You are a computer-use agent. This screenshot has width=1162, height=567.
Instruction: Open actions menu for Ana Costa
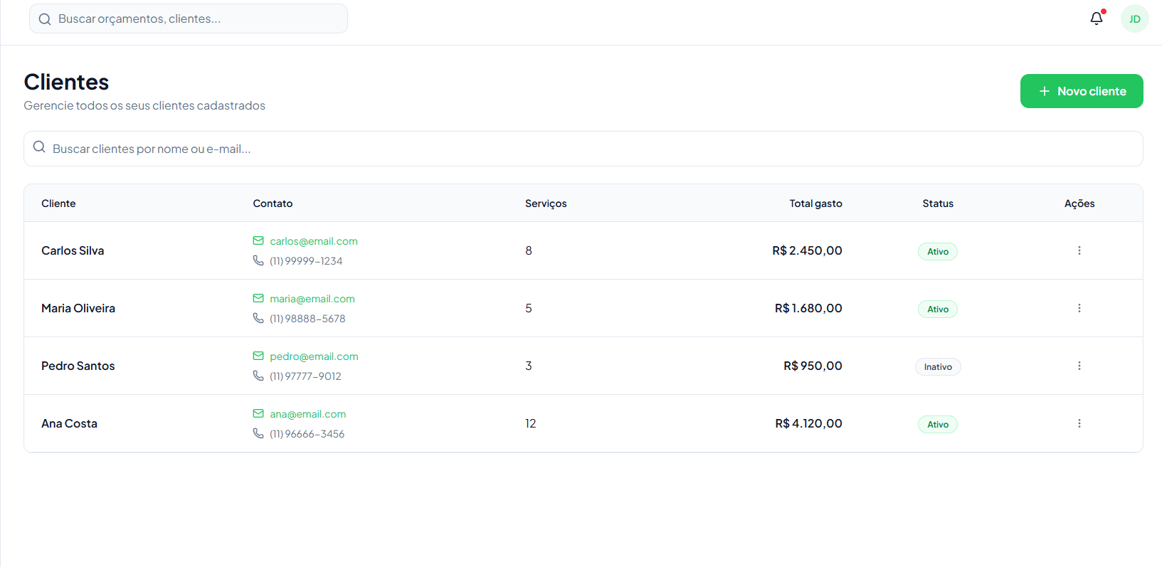tap(1079, 423)
